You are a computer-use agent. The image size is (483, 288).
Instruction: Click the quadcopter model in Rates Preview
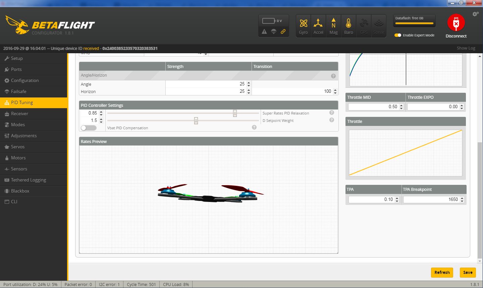(x=210, y=194)
